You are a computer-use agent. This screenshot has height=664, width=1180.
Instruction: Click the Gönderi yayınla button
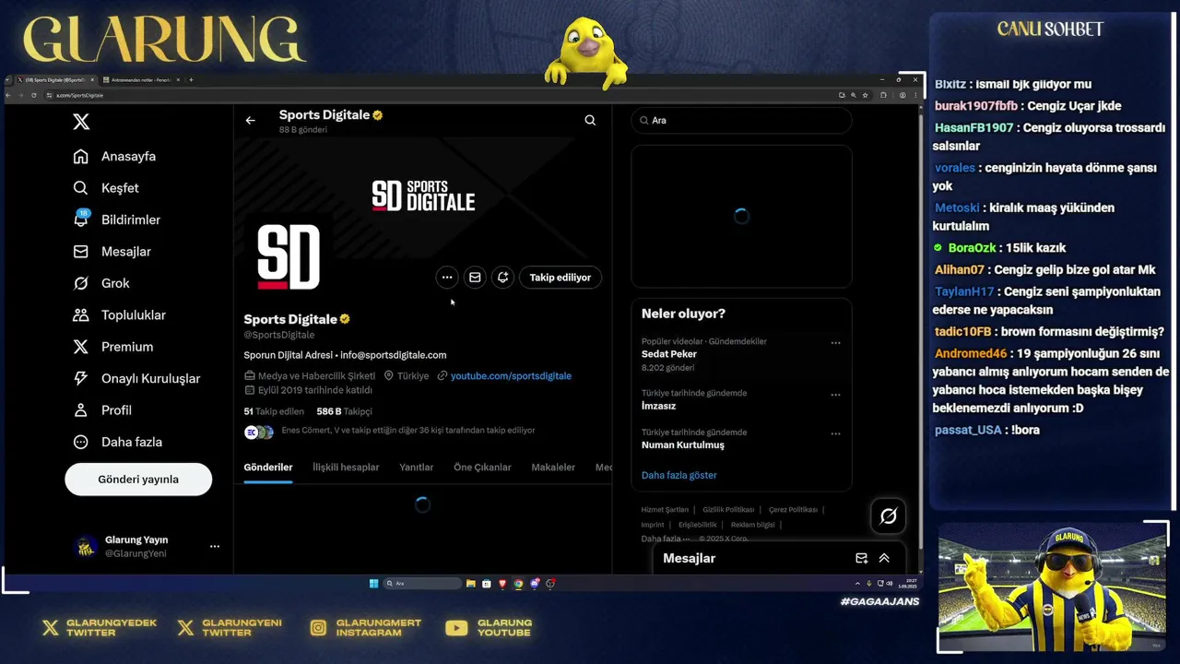click(x=138, y=480)
